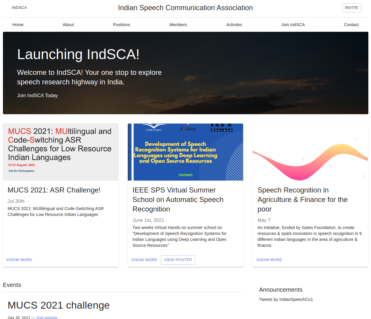Open the Contact page
This screenshot has width=371, height=319.
351,25
